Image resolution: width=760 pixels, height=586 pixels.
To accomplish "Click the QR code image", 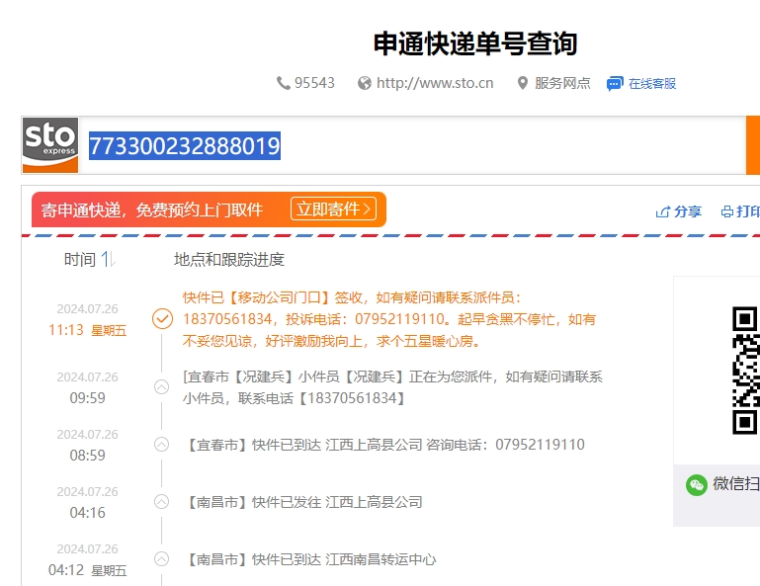I will click(x=745, y=371).
